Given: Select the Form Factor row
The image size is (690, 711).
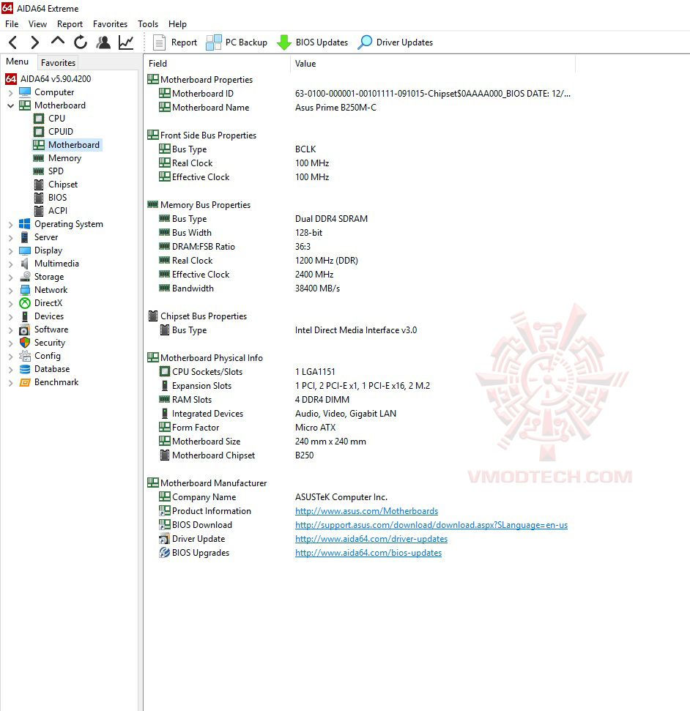Looking at the screenshot, I should [x=360, y=428].
